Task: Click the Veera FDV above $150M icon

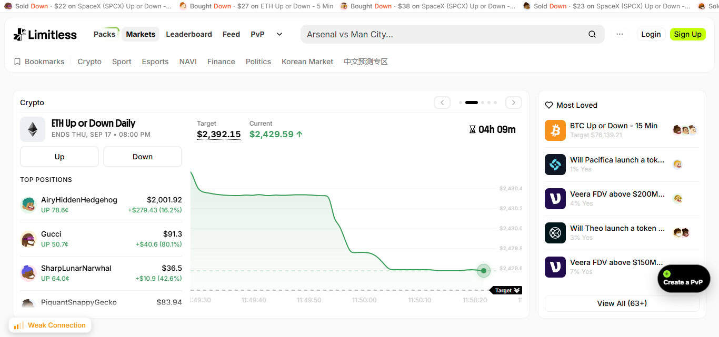Action: click(555, 267)
